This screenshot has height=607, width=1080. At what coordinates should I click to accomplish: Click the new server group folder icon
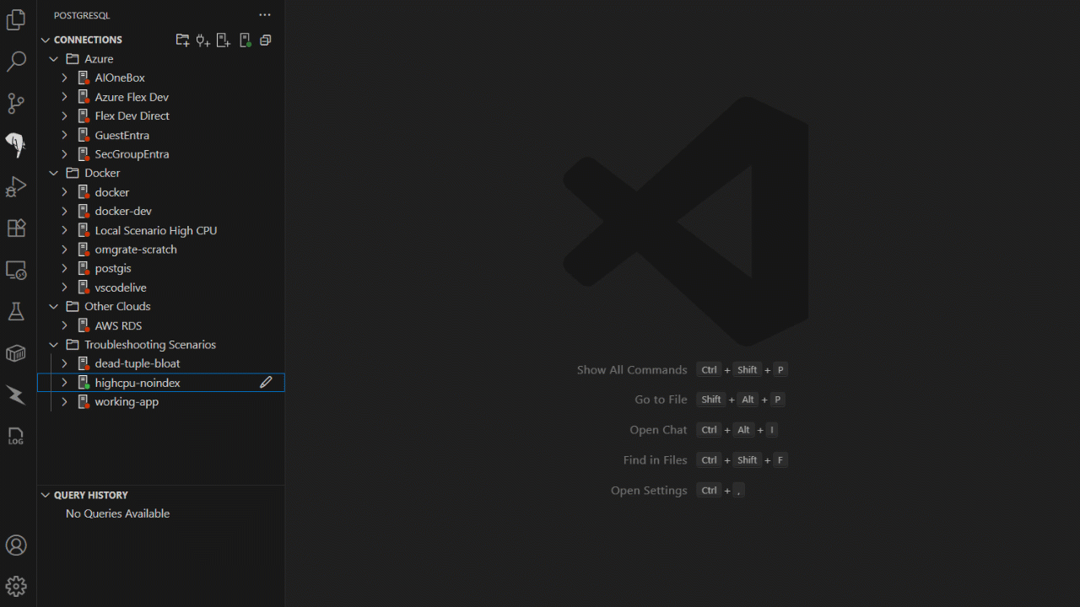click(x=182, y=40)
